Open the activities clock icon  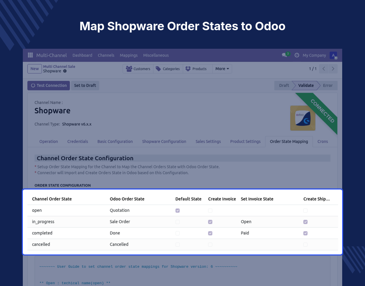point(297,55)
